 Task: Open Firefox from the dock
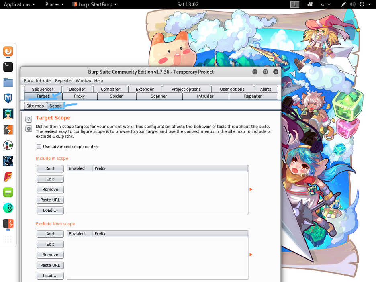tap(8, 51)
